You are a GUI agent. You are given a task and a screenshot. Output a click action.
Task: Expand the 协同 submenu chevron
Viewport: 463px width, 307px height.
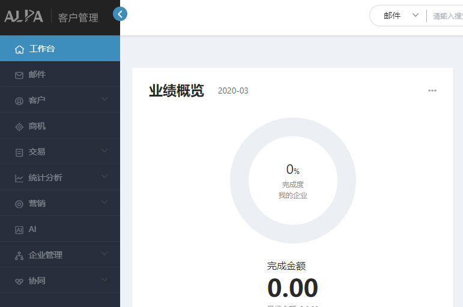click(x=104, y=279)
